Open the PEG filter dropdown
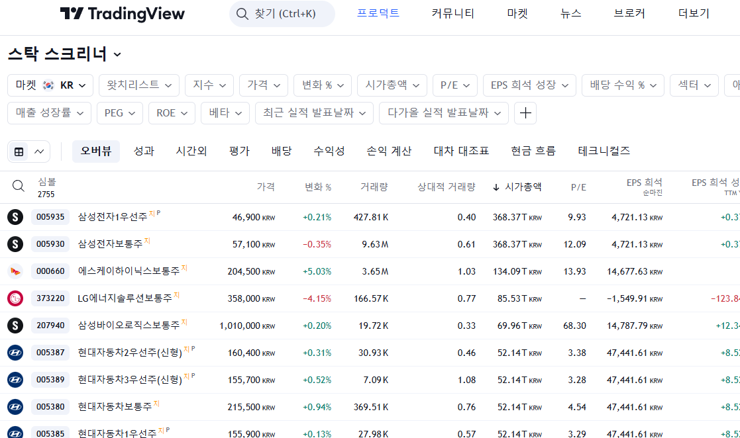The width and height of the screenshot is (740, 438). [x=120, y=113]
